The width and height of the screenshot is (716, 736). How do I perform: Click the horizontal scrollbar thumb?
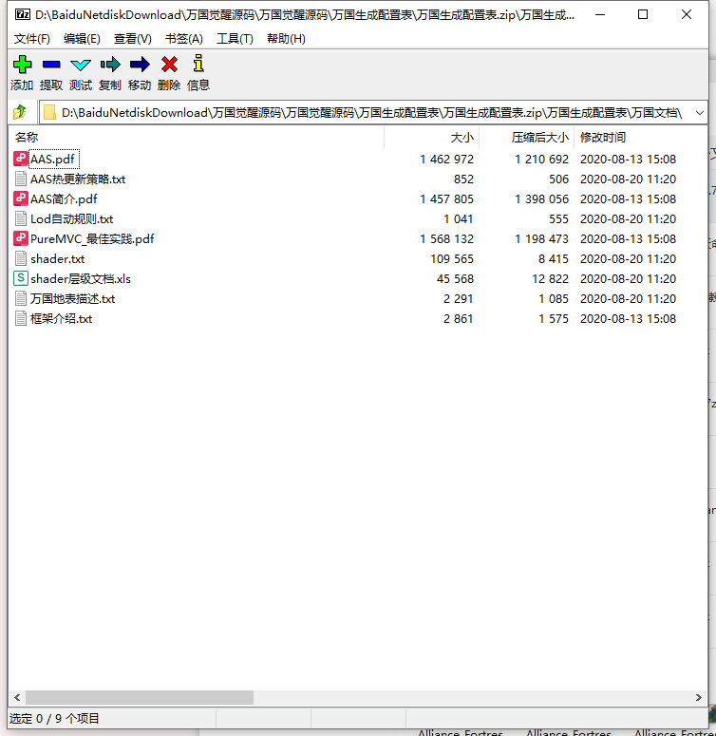click(139, 697)
